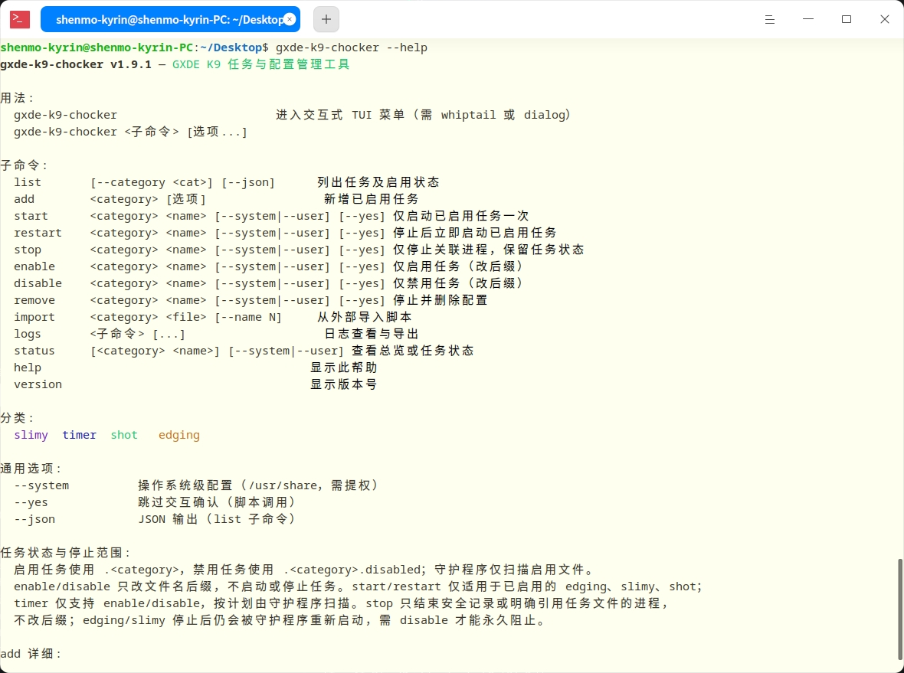
Task: Click the '查看总览或任务状态' description
Action: pyautogui.click(x=413, y=351)
